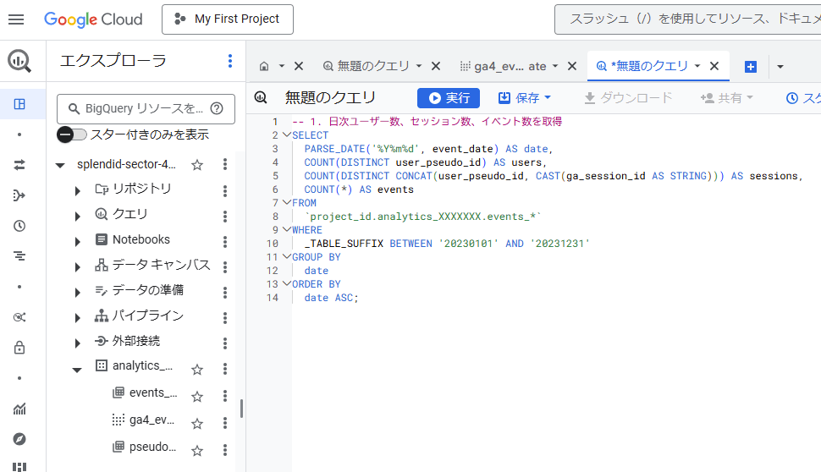Collapse the analytics_ dataset node
The height and width of the screenshot is (472, 821).
pyautogui.click(x=77, y=370)
